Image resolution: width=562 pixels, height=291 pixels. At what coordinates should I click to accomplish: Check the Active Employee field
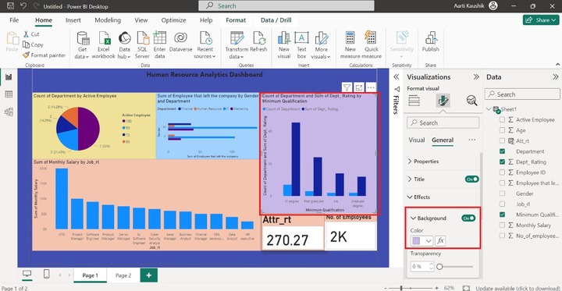502,119
